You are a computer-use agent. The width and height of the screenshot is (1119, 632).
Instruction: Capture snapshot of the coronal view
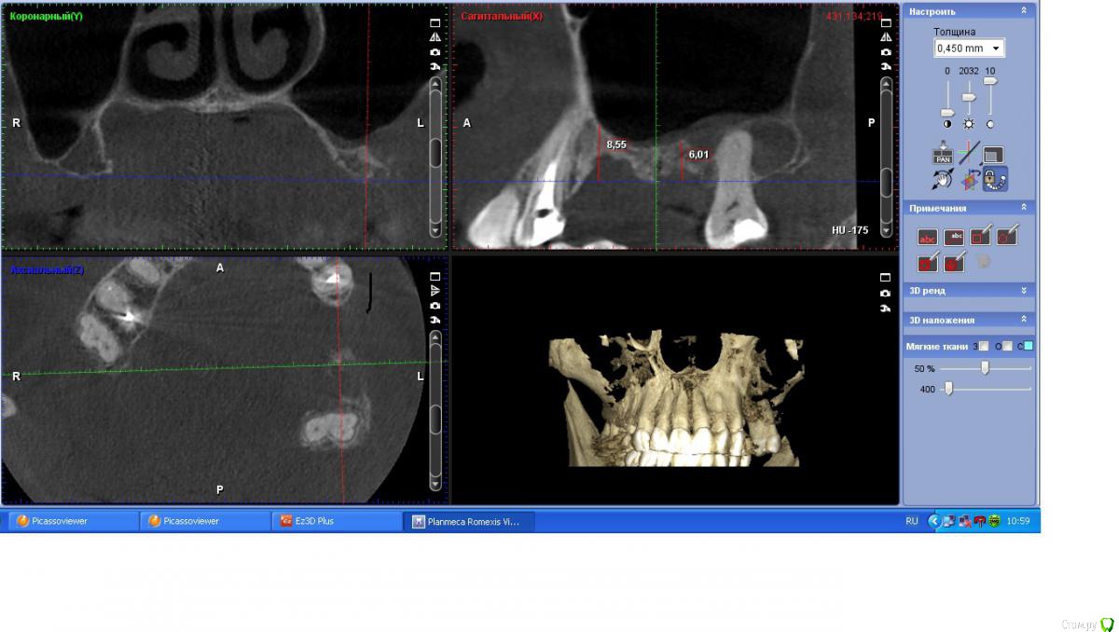coord(435,52)
